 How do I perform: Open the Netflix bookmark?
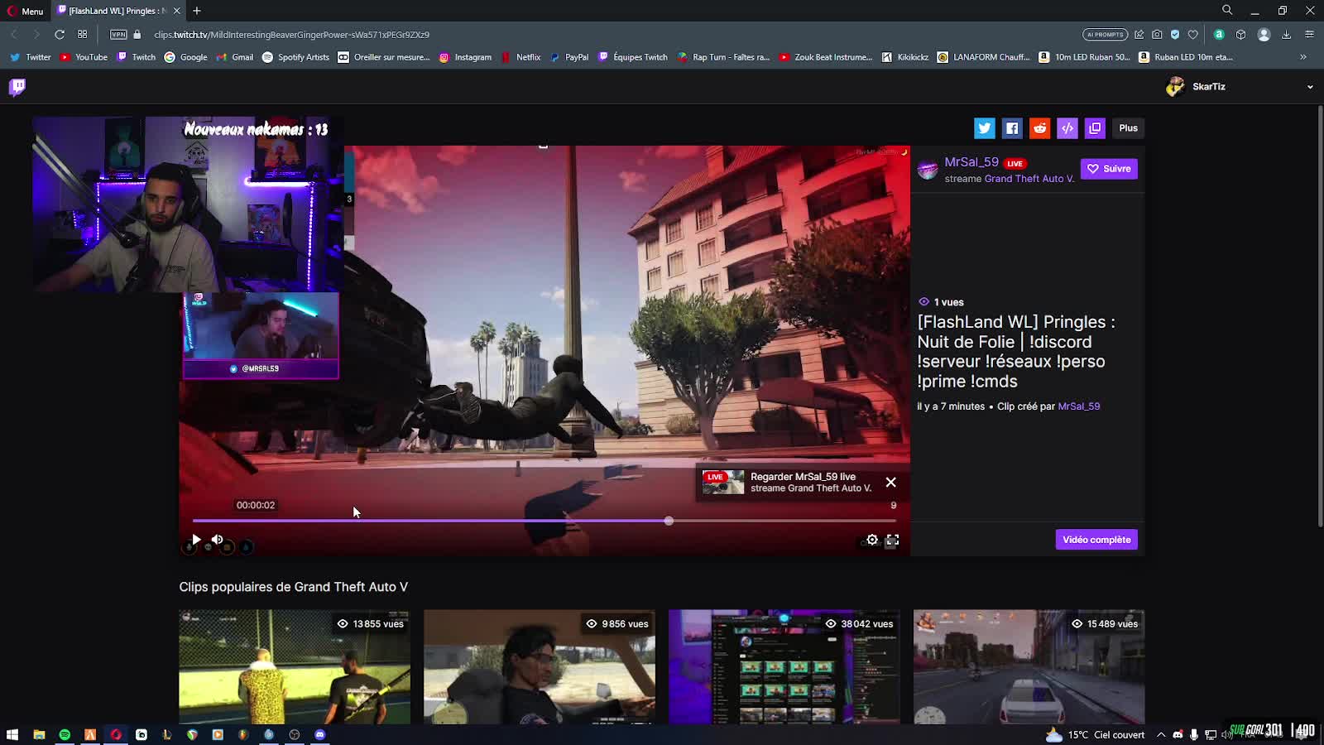[x=520, y=57]
